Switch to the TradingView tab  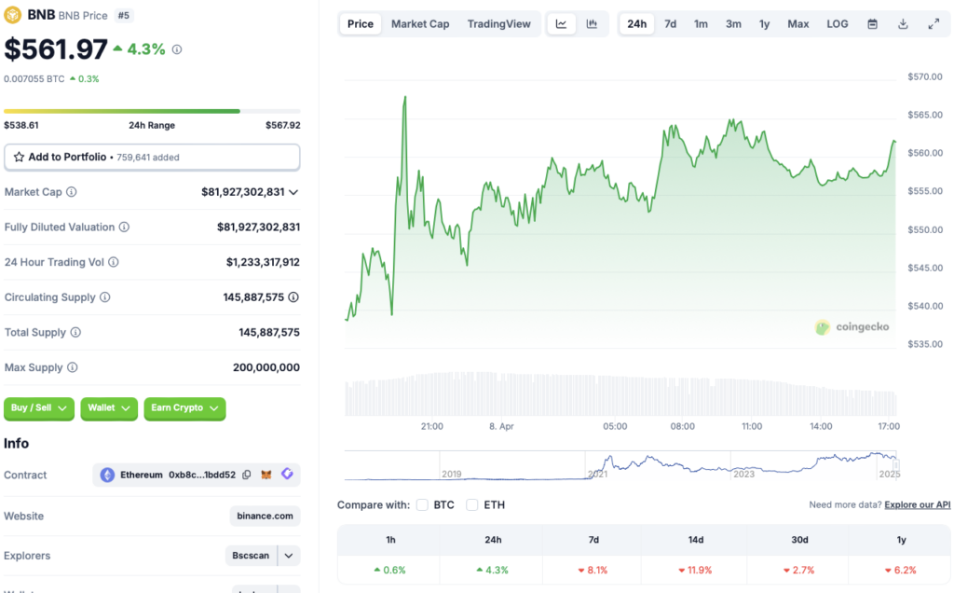pyautogui.click(x=499, y=23)
